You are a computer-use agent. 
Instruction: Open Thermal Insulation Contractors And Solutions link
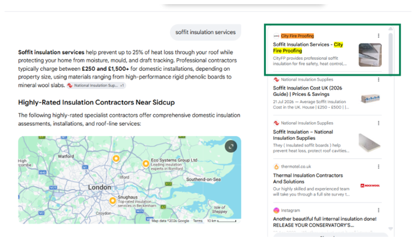(308, 178)
